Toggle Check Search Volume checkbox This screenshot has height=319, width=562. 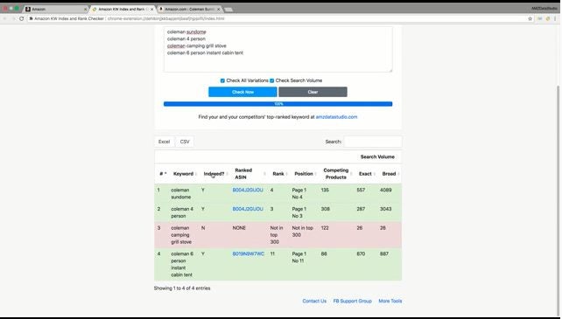(x=271, y=80)
